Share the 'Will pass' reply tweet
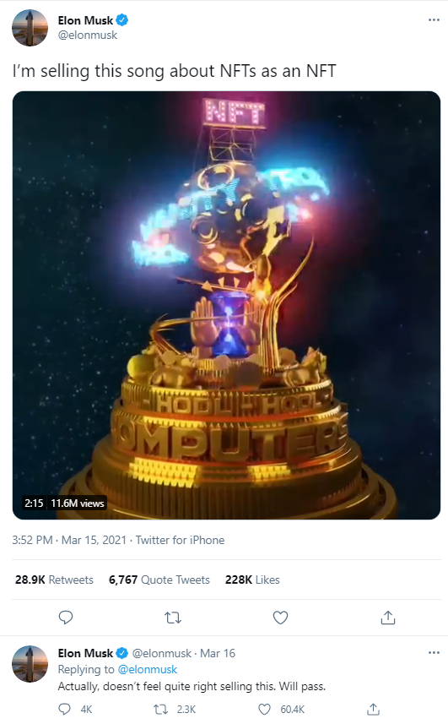The height and width of the screenshot is (724, 448). pos(373,709)
